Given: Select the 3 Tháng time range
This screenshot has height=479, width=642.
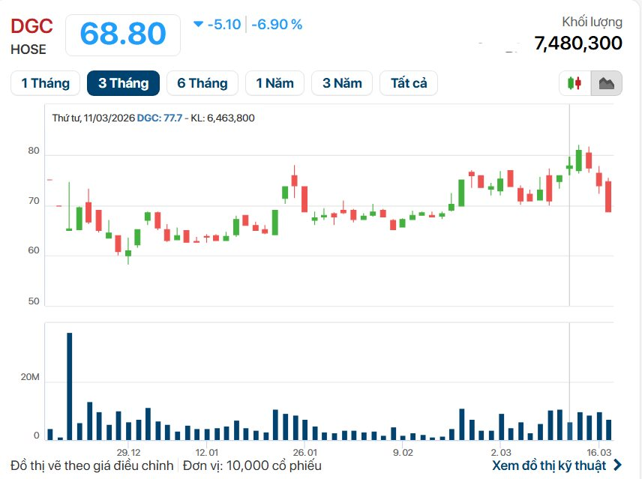Looking at the screenshot, I should click(123, 83).
